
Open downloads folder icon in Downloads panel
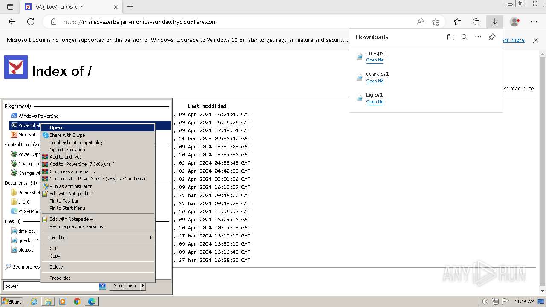click(451, 37)
